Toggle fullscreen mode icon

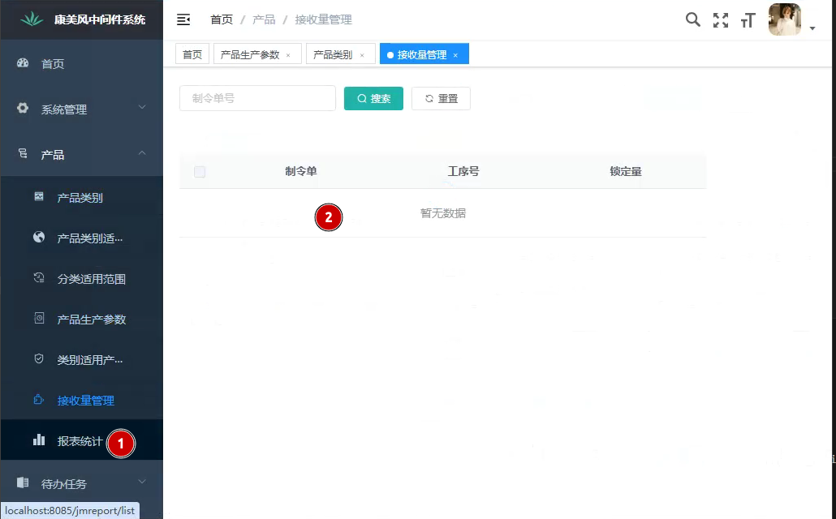coord(720,20)
